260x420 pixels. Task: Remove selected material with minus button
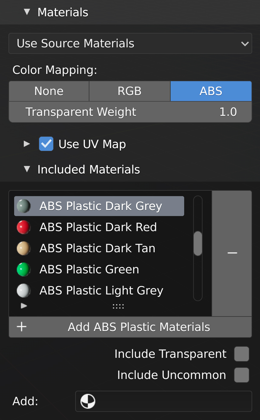(232, 253)
